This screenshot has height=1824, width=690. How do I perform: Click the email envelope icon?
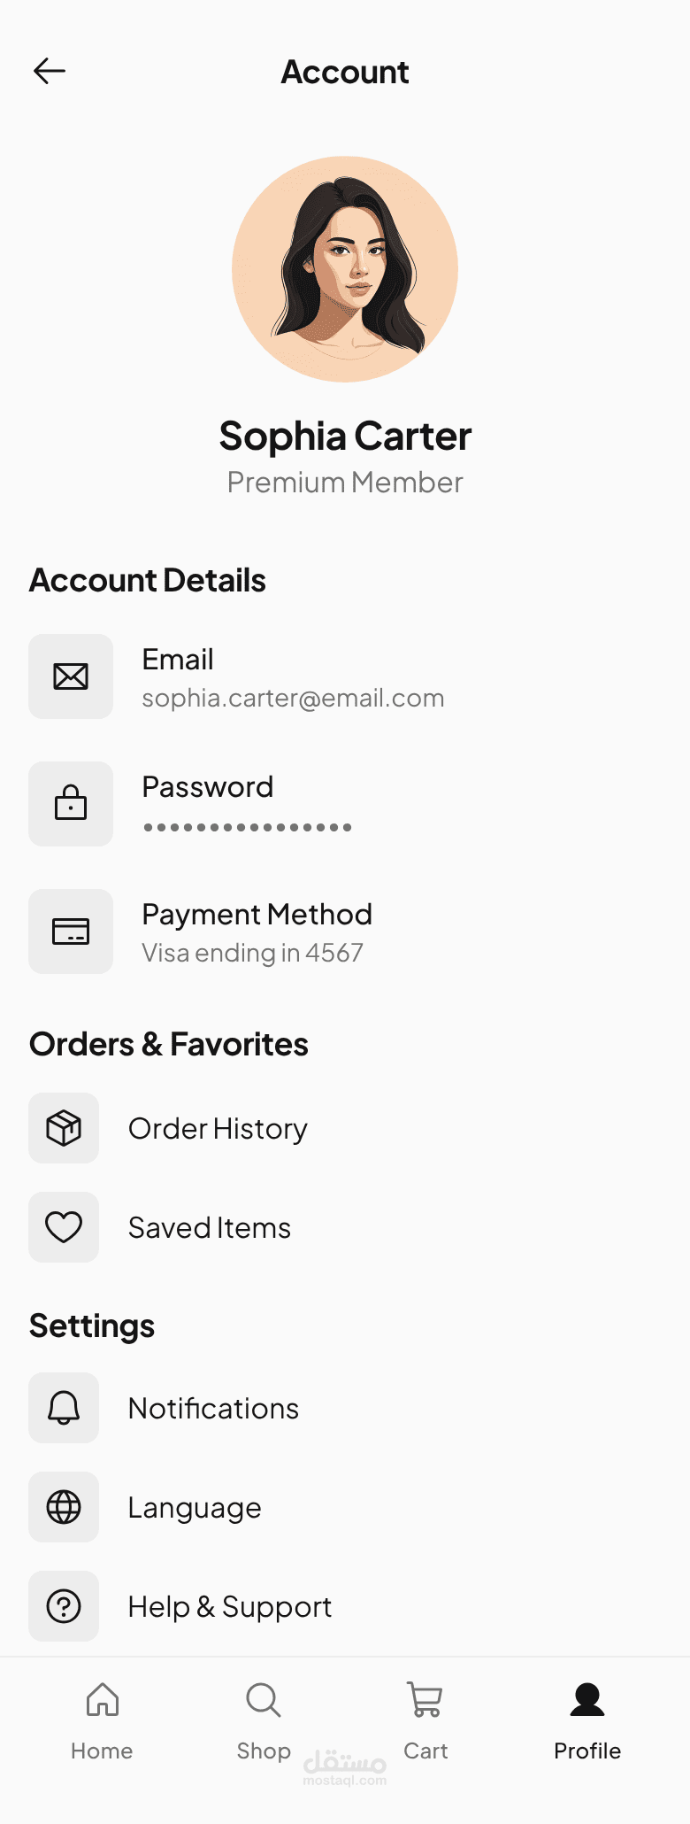pos(71,676)
